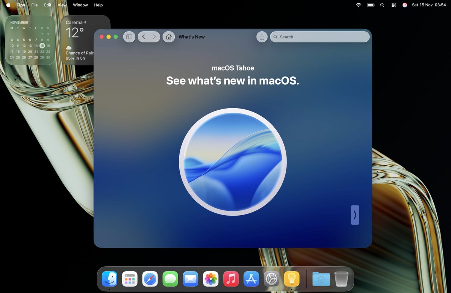Click the Wi-Fi status icon
Viewport: 451px width, 293px height.
coord(359,5)
